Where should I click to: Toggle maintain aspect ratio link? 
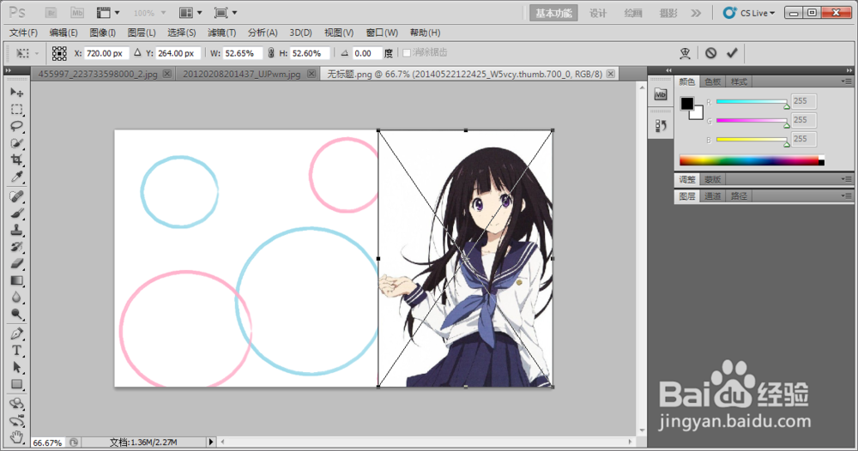[x=270, y=53]
